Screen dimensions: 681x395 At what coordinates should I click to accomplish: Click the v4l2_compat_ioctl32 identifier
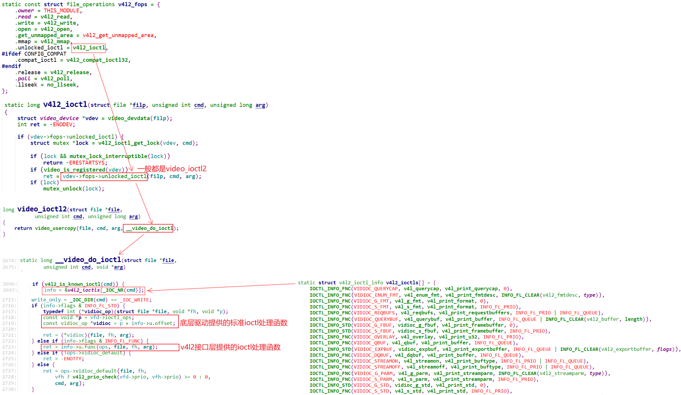coord(97,60)
